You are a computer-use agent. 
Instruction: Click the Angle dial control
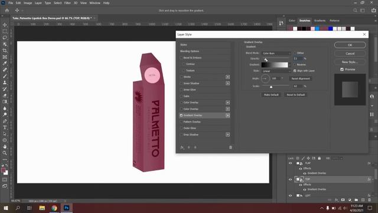pyautogui.click(x=265, y=79)
